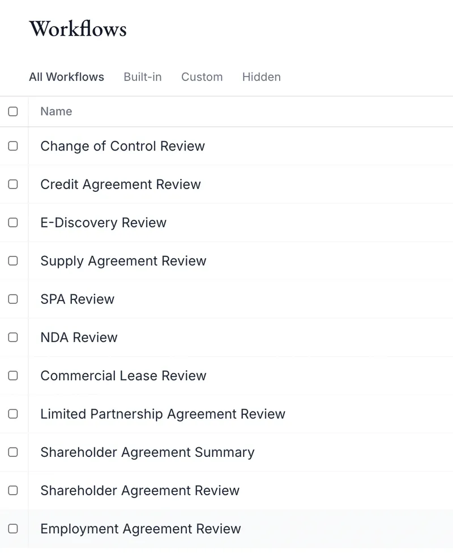Open the Shareholder Agreement Summary workflow
The width and height of the screenshot is (453, 553).
click(x=147, y=452)
